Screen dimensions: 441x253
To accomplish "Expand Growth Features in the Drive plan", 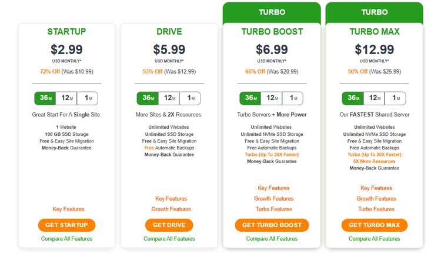I will (172, 209).
